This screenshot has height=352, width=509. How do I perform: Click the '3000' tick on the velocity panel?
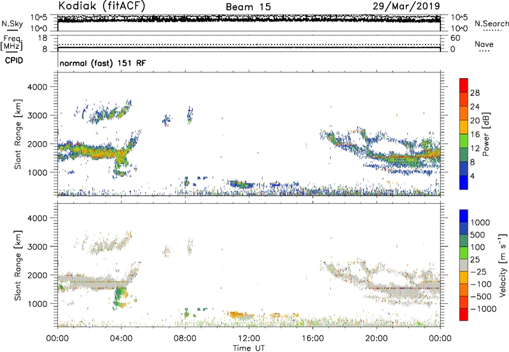(x=37, y=247)
